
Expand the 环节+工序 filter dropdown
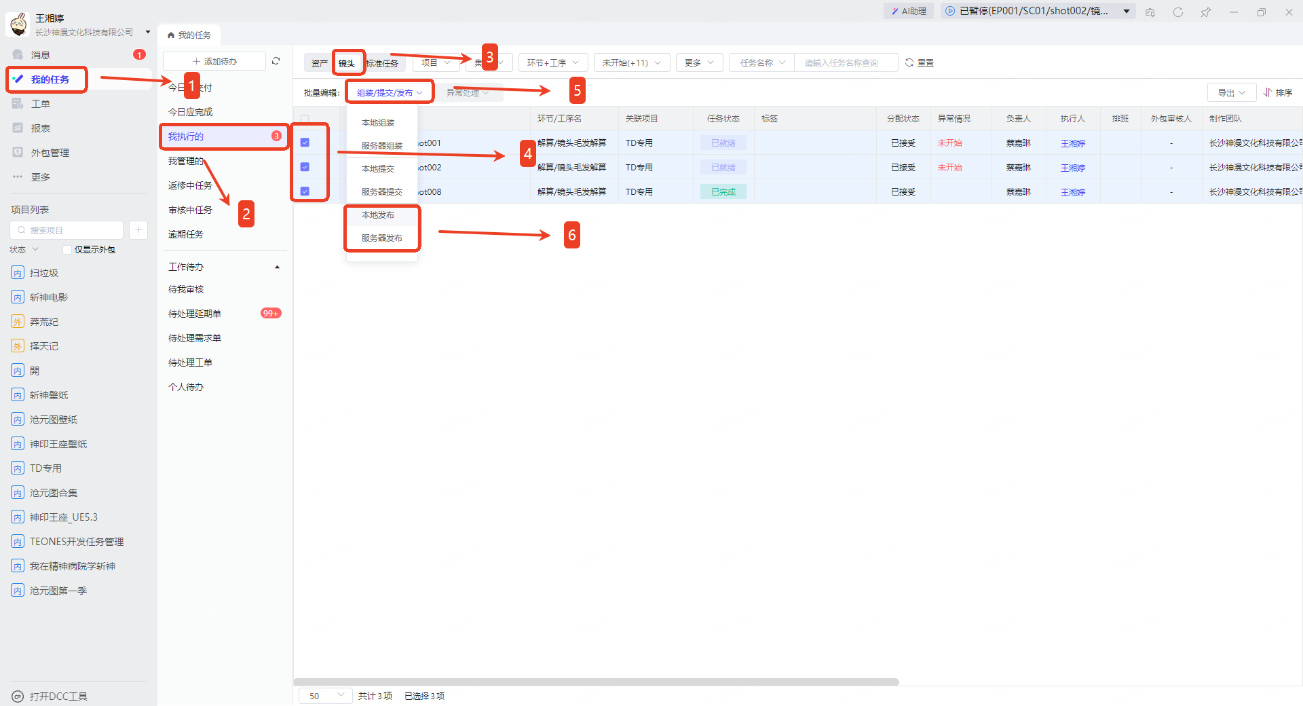coord(553,62)
